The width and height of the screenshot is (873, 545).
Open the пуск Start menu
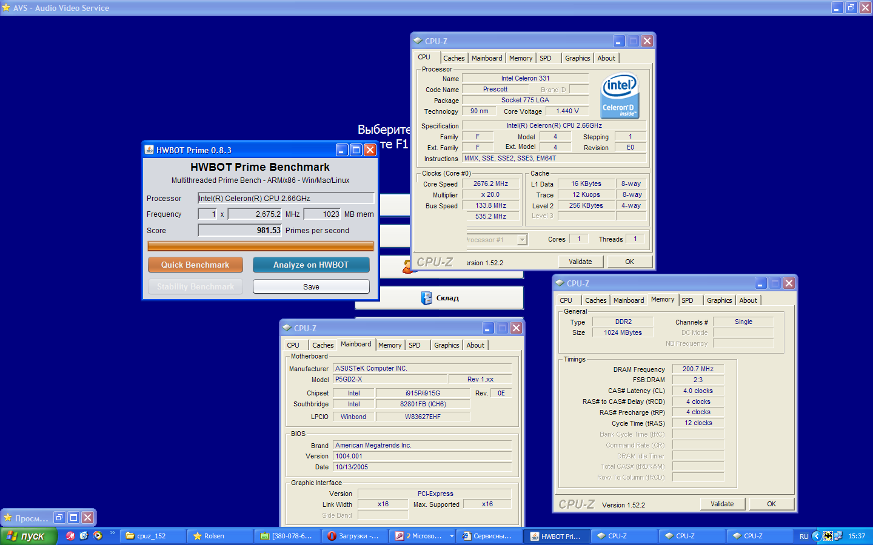[28, 536]
